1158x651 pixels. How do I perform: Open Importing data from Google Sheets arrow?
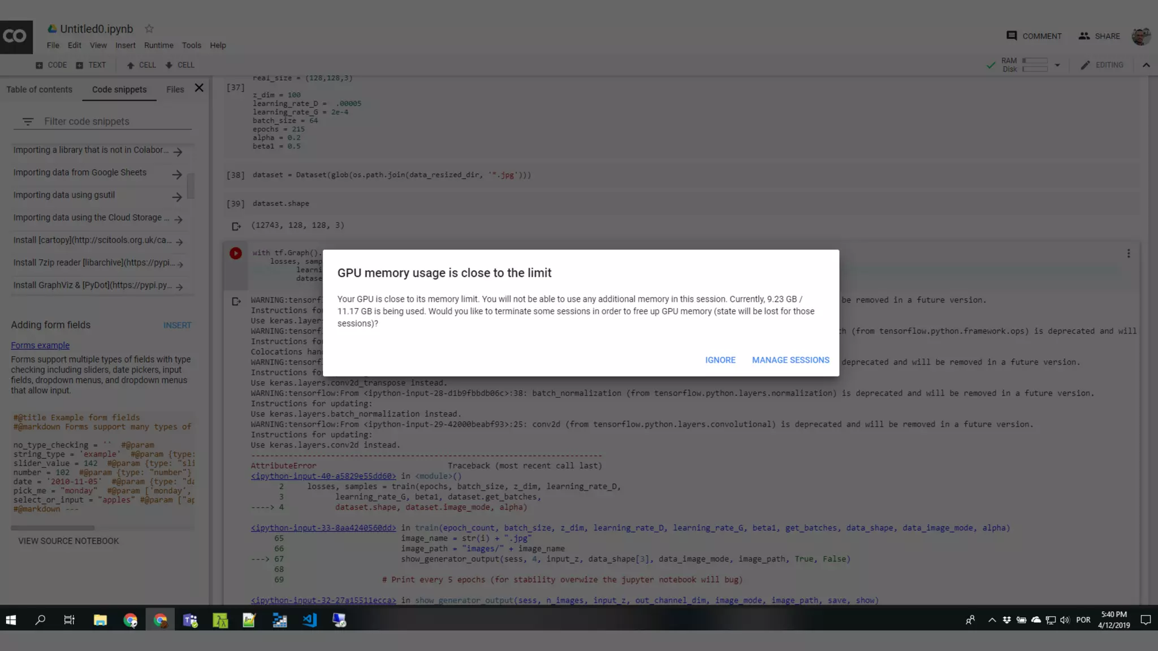177,175
